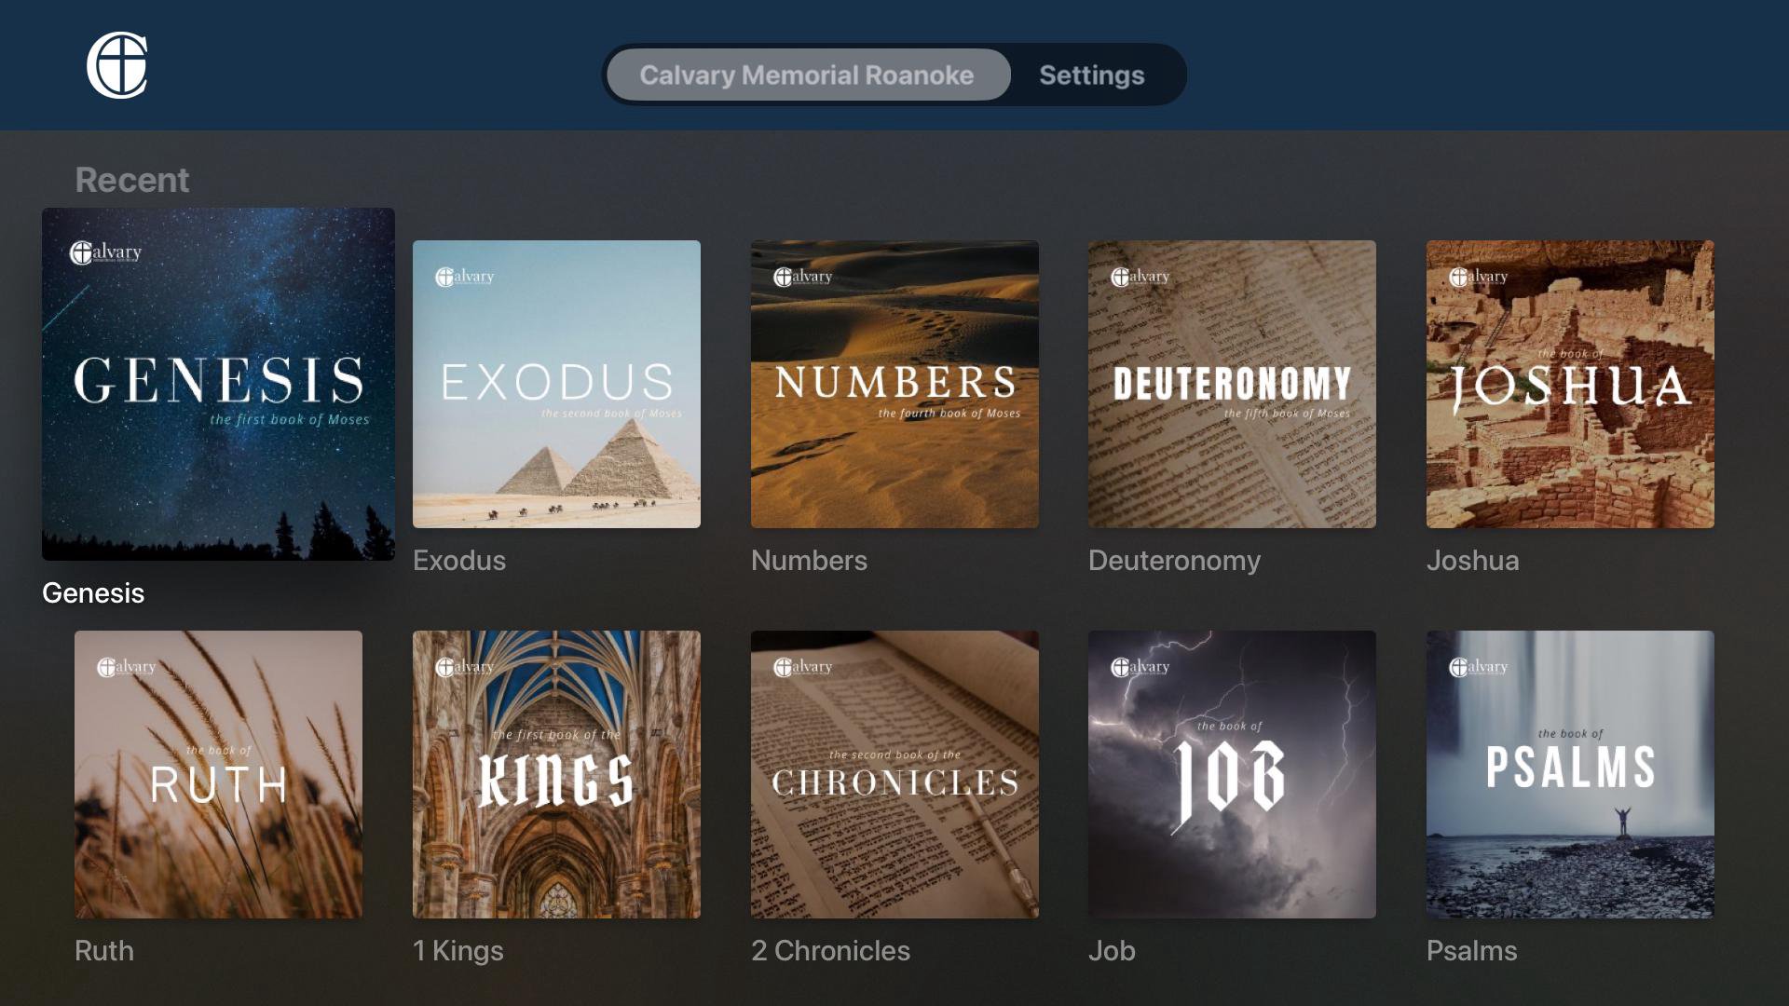
Task: Open the Settings tab
Action: (x=1091, y=75)
